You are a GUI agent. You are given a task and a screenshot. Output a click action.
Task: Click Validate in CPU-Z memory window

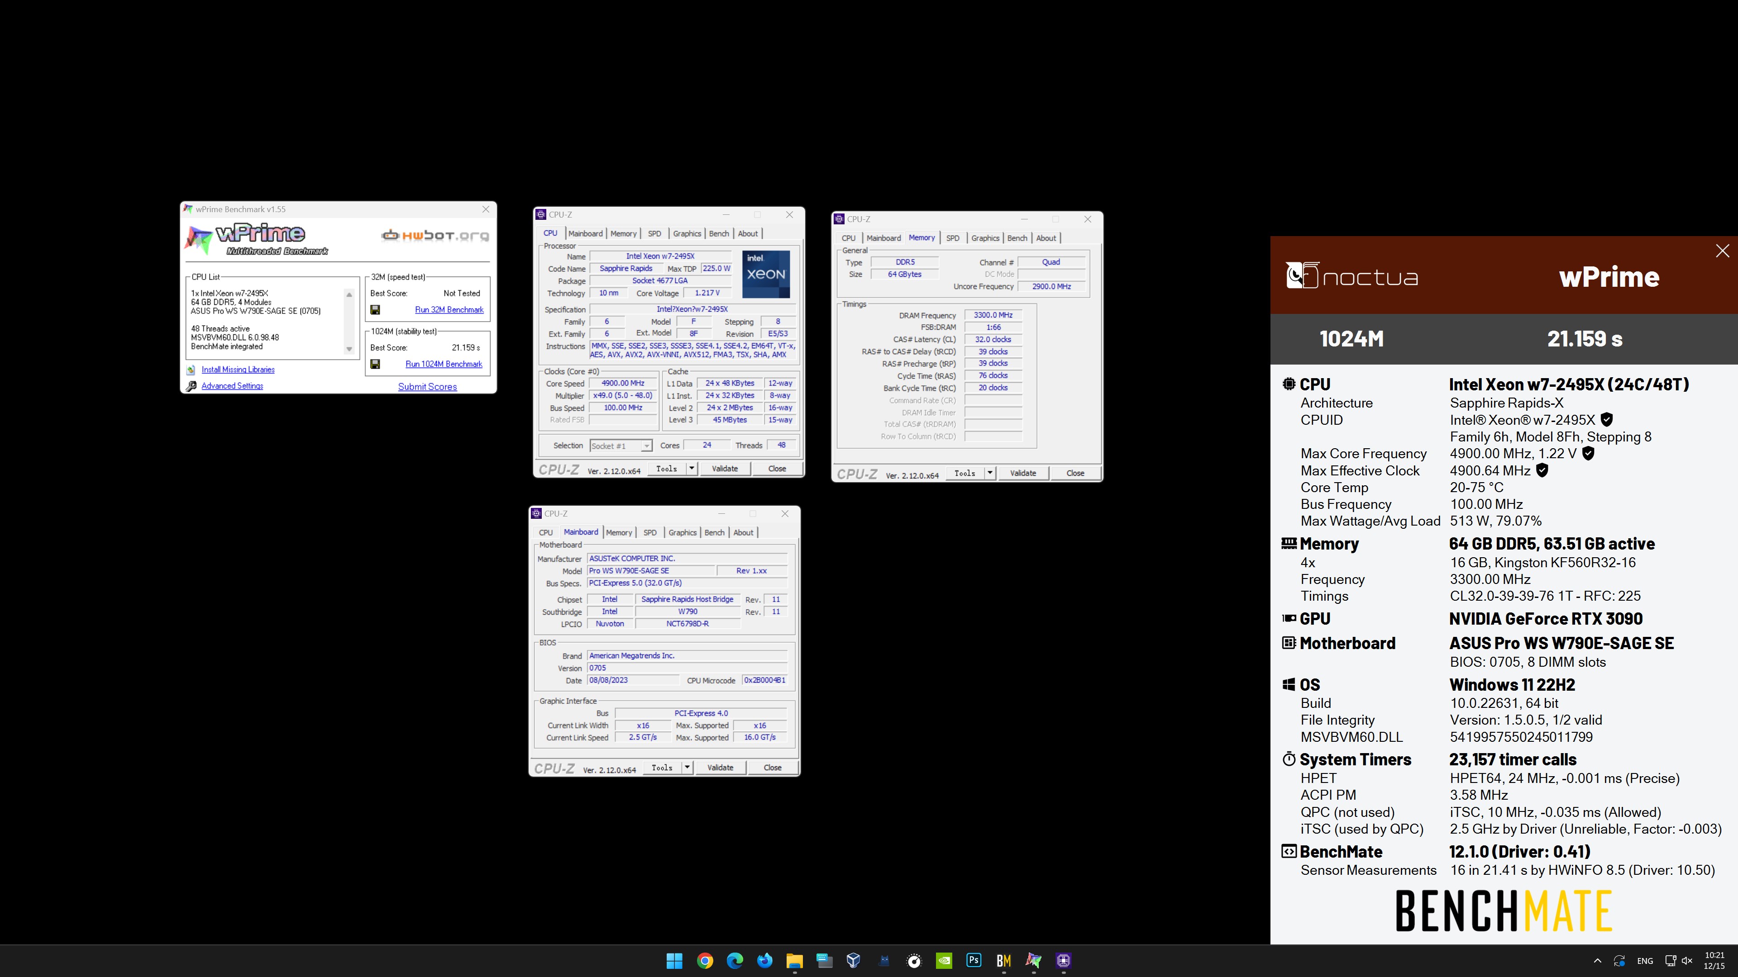[x=1023, y=473]
